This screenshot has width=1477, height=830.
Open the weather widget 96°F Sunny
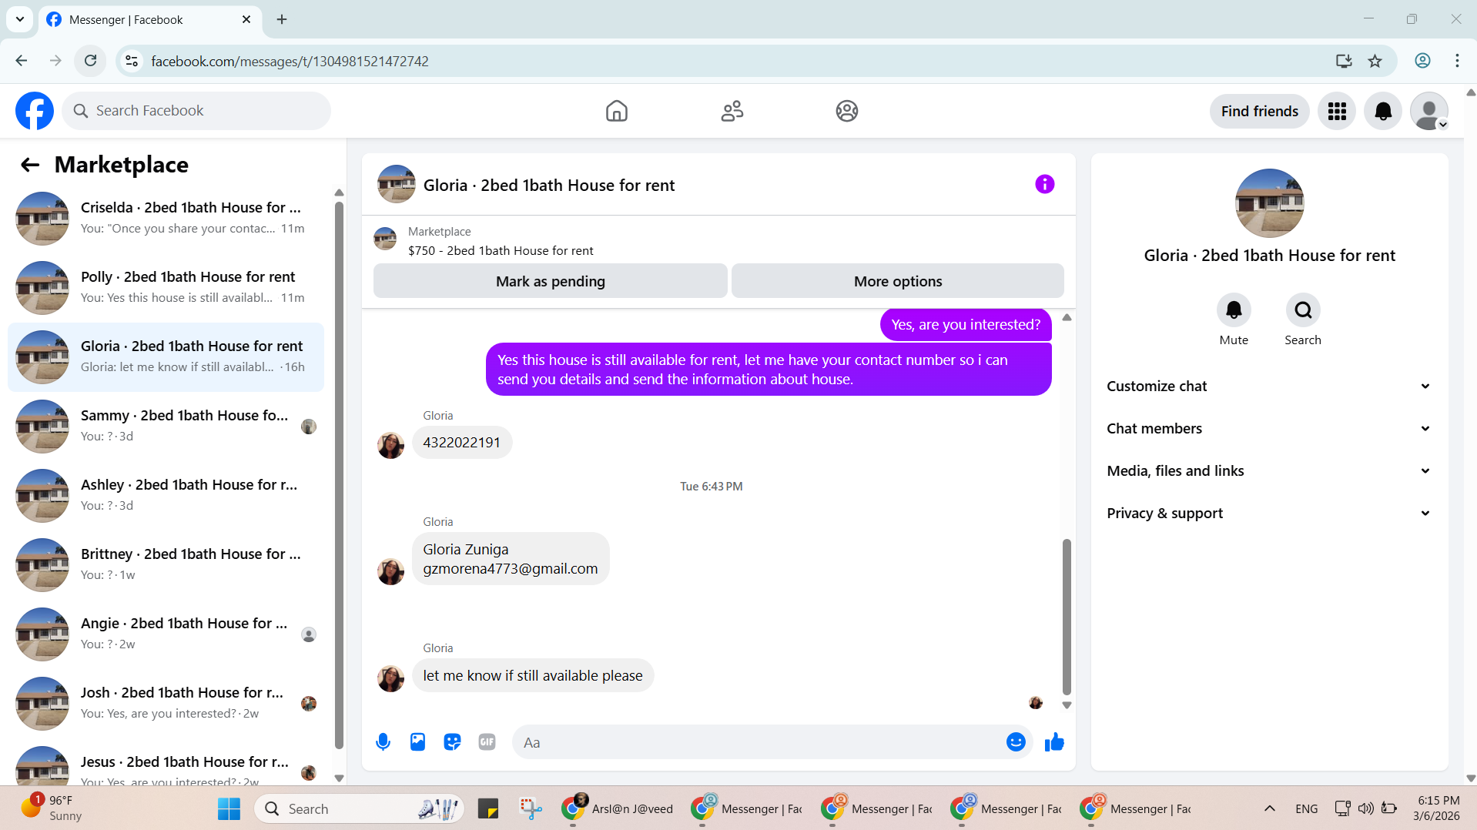click(x=52, y=808)
